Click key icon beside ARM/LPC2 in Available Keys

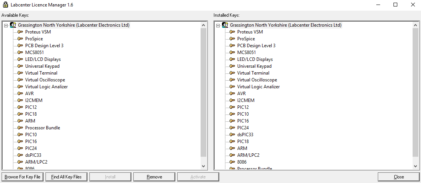(20, 162)
